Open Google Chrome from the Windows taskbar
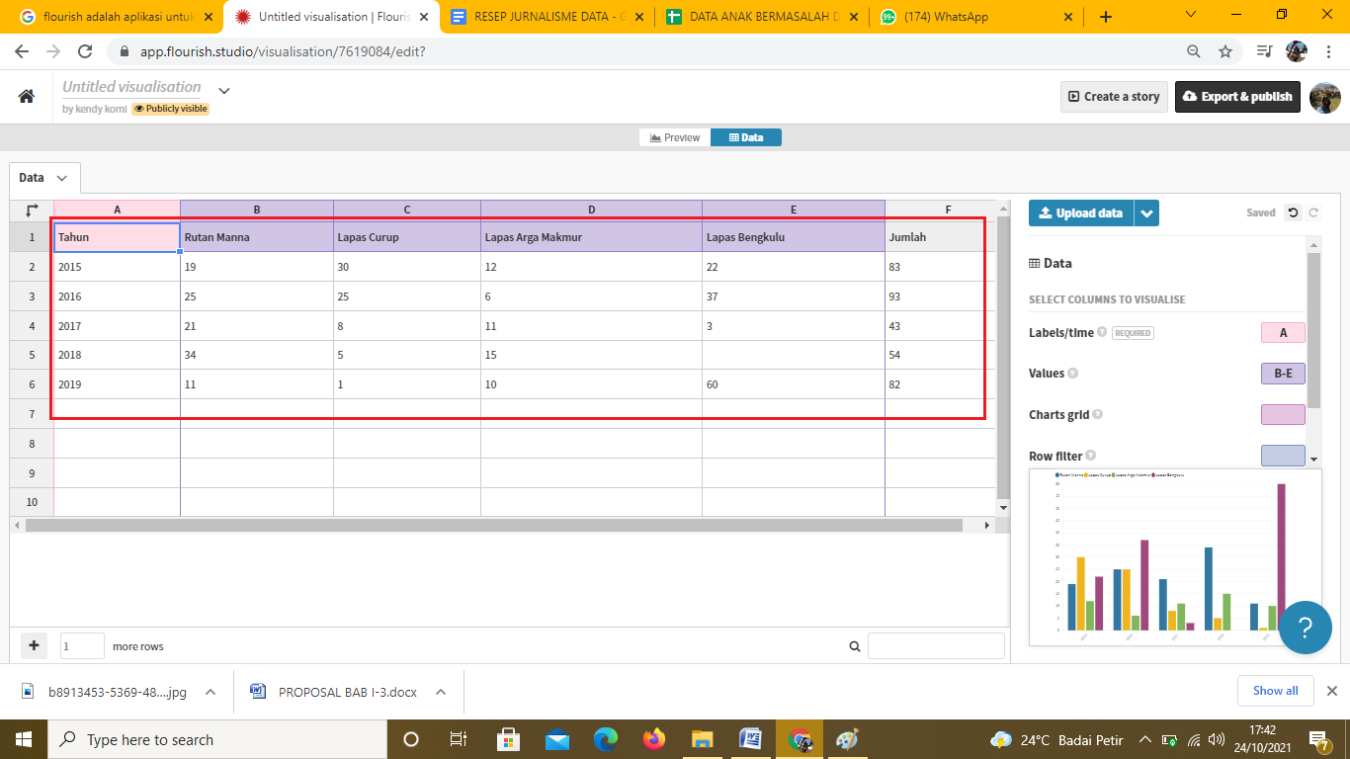 [800, 739]
